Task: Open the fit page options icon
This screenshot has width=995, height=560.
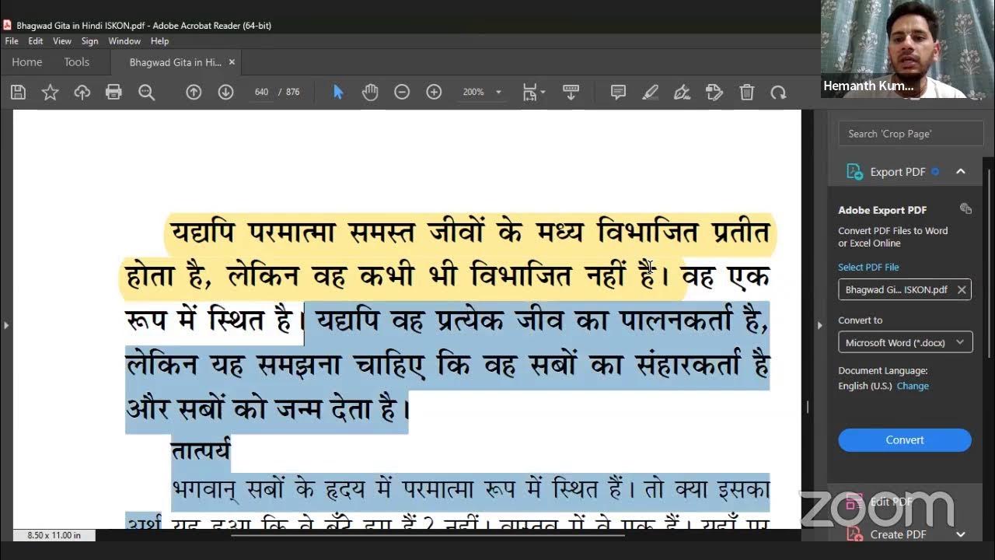Action: click(533, 93)
